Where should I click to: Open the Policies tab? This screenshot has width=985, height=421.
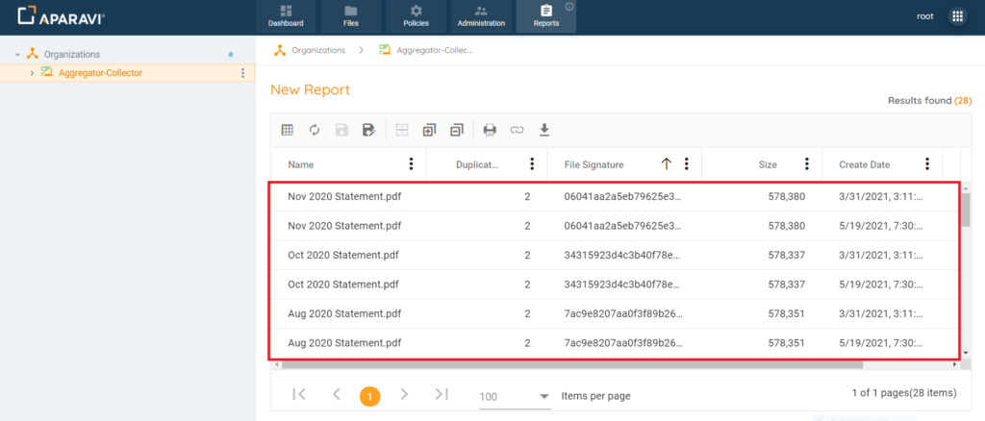[x=416, y=16]
